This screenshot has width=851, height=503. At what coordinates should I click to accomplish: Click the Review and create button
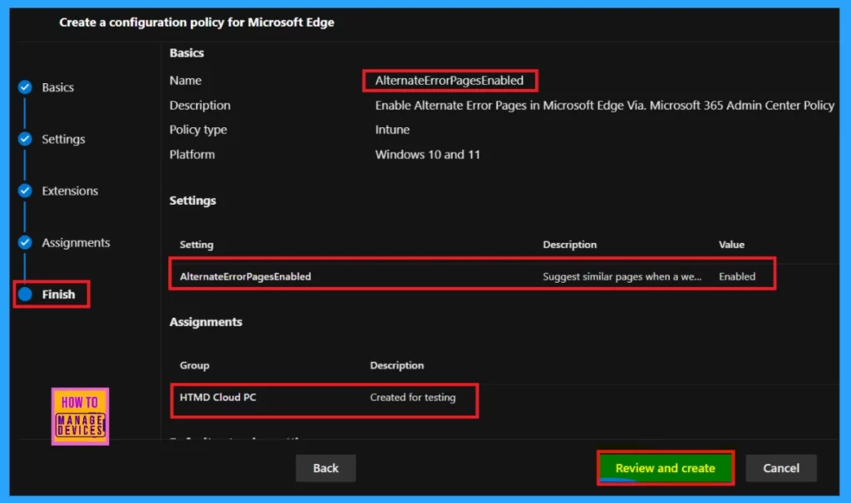point(666,468)
